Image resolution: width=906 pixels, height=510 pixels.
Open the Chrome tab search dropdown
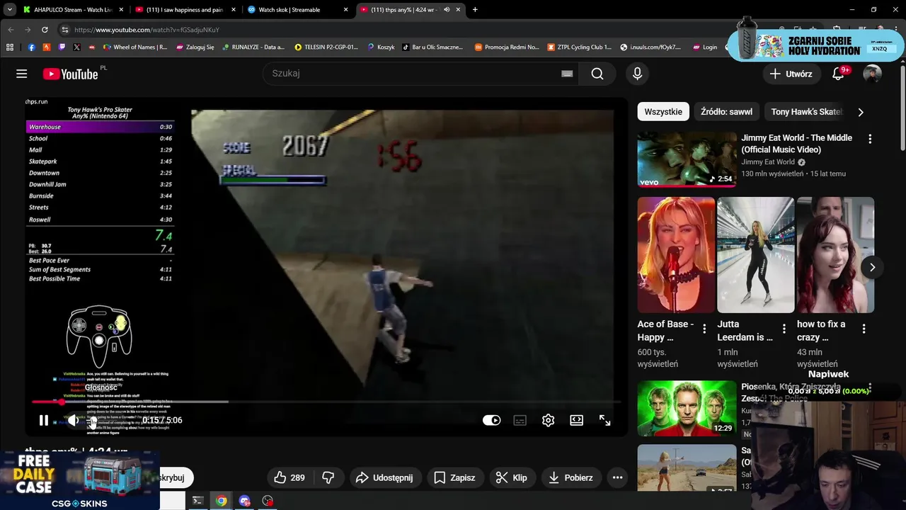tap(10, 10)
